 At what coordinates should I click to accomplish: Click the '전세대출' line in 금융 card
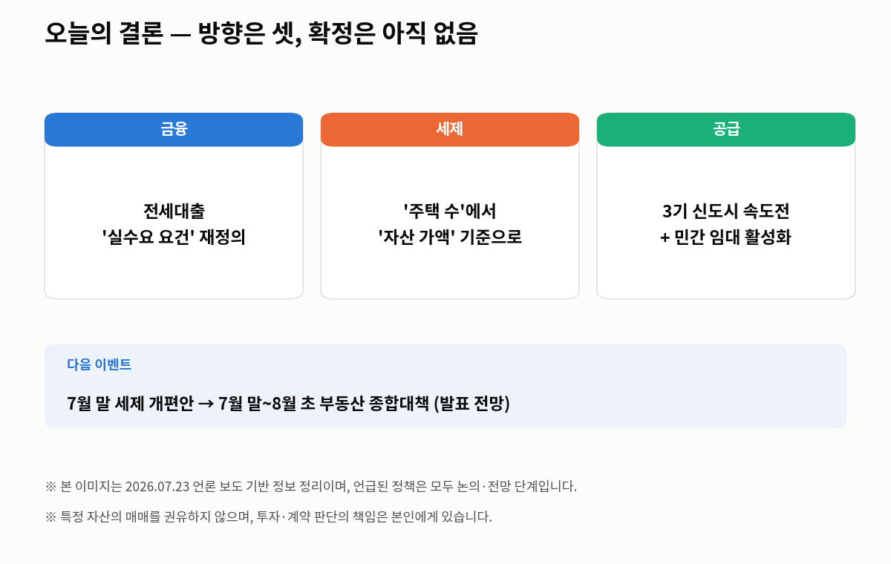coord(174,211)
